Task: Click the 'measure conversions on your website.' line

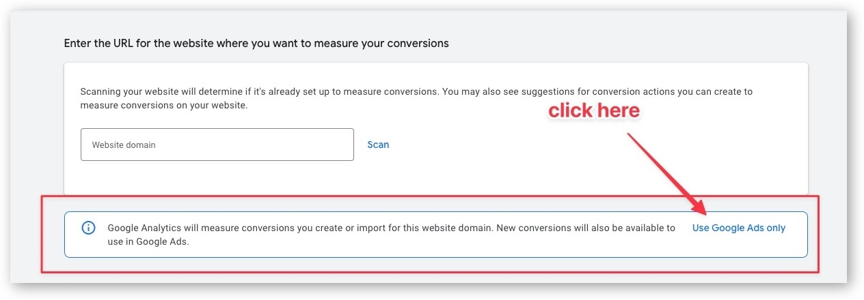Action: tap(165, 106)
